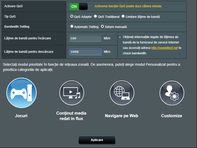Click the Tip QoS row label

click(10, 16)
